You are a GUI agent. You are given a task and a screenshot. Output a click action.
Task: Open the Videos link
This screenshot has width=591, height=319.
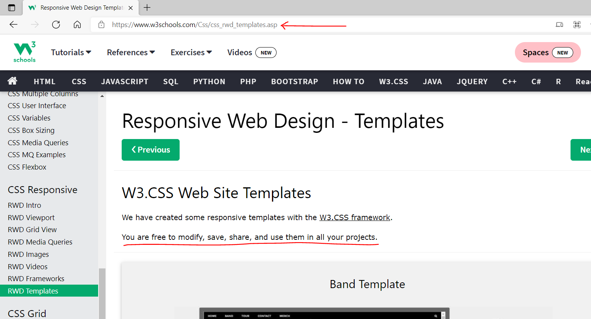tap(251, 52)
